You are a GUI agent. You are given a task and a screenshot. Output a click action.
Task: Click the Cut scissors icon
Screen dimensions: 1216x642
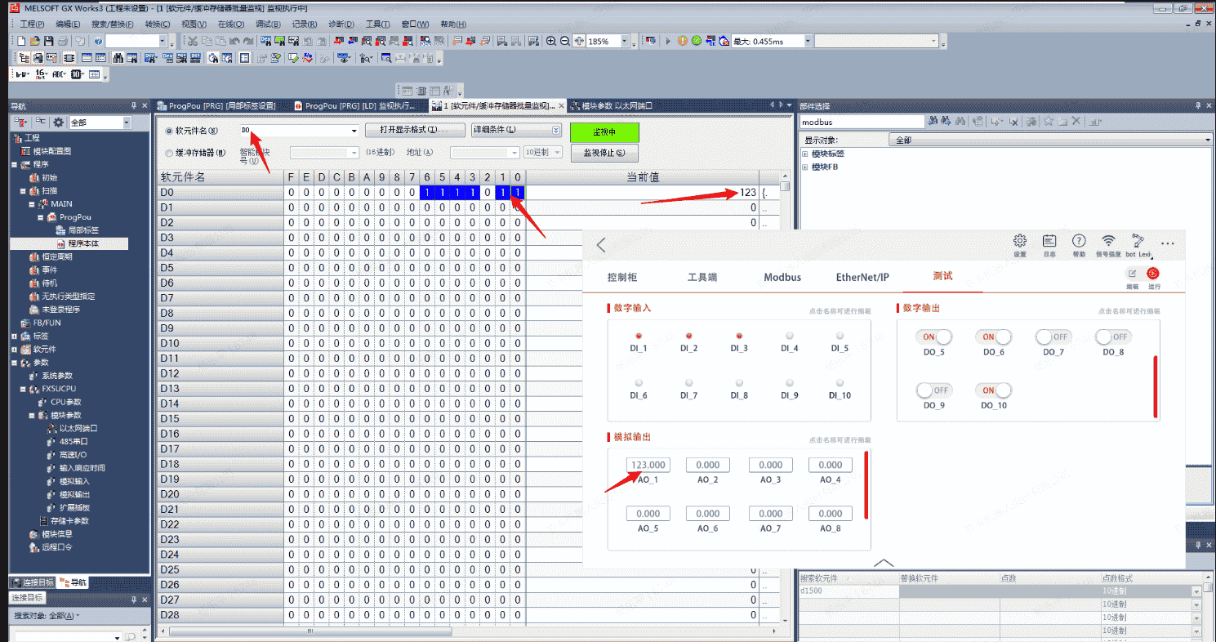(191, 41)
